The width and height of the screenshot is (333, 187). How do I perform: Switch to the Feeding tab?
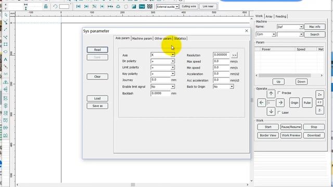(281, 16)
